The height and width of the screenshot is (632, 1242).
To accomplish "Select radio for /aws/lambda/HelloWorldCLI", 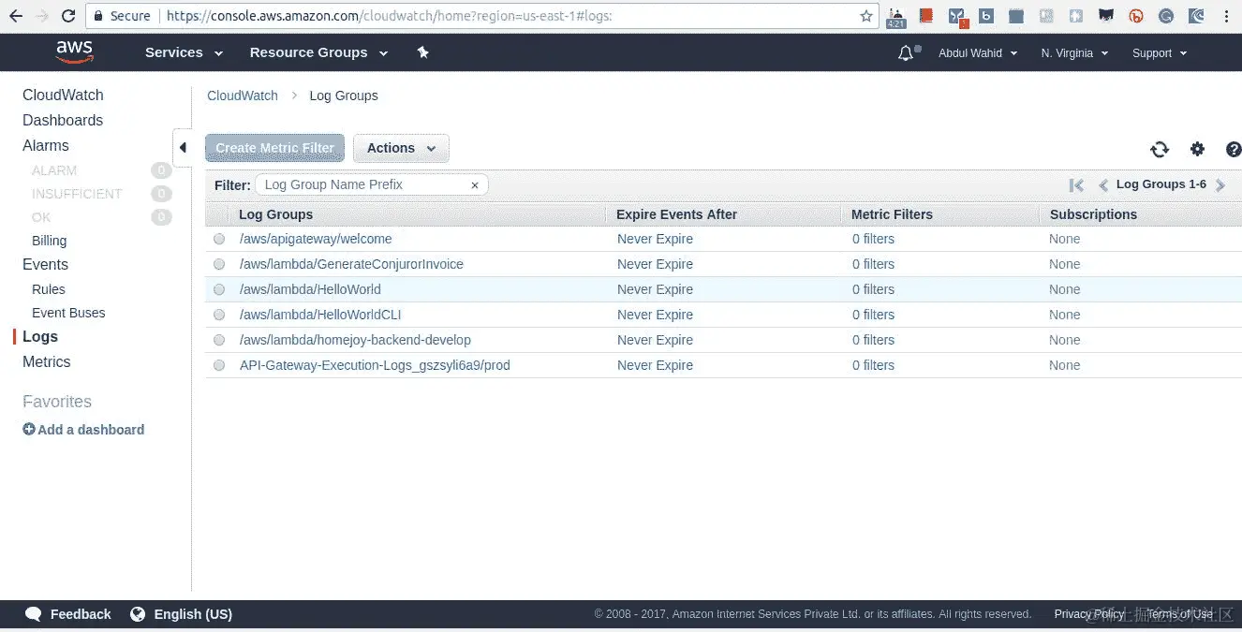I will point(219,315).
